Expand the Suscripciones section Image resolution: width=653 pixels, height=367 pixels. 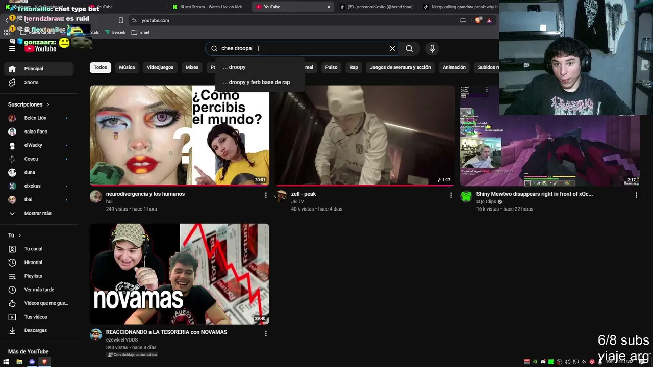(x=29, y=104)
